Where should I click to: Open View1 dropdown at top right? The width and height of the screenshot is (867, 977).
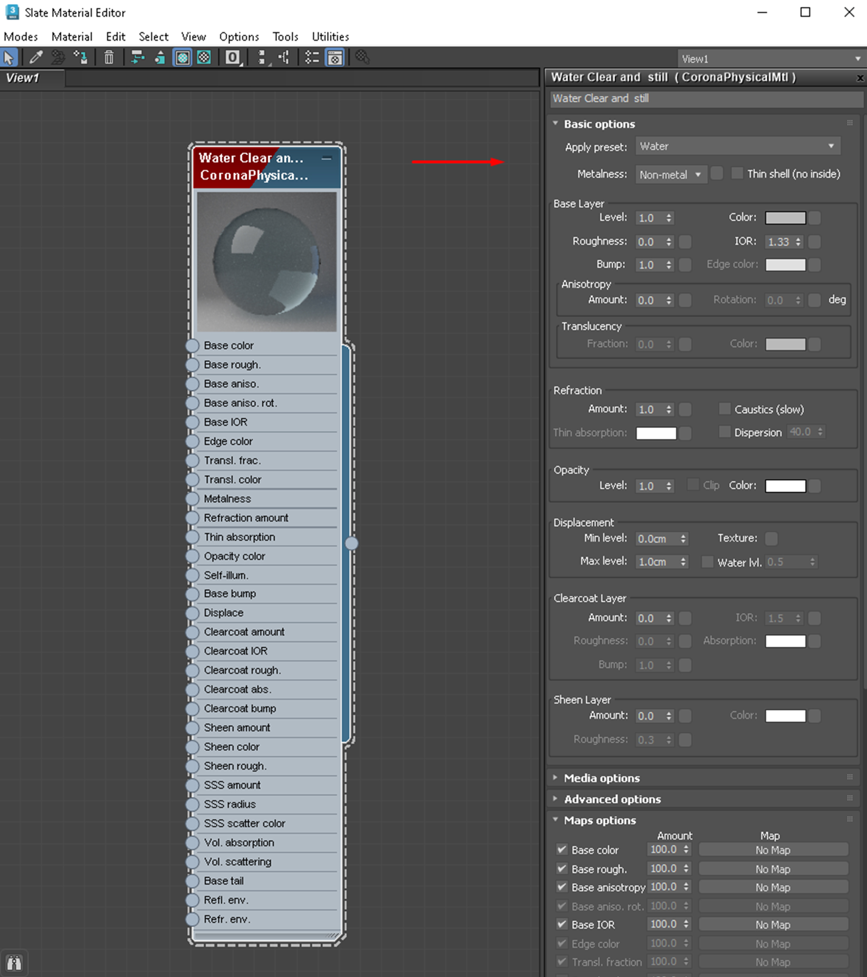(x=771, y=59)
